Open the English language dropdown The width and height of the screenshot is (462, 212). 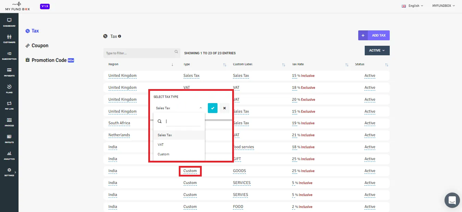point(413,6)
